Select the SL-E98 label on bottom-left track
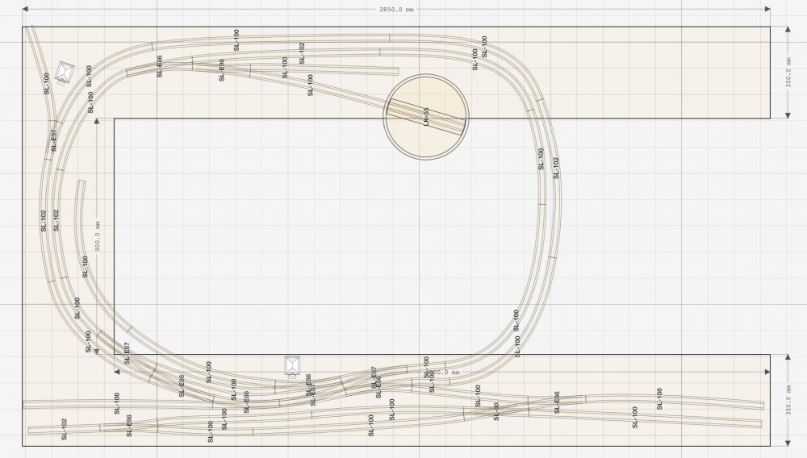Image resolution: width=807 pixels, height=458 pixels. click(129, 426)
